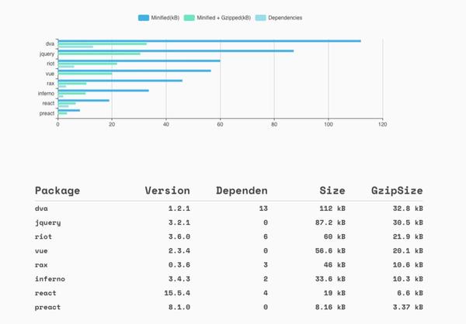
Task: Sort by the Size column header
Action: pos(332,191)
